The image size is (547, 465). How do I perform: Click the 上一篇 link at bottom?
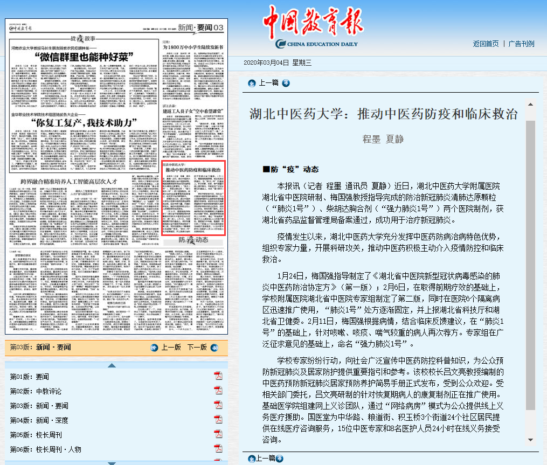tap(266, 459)
